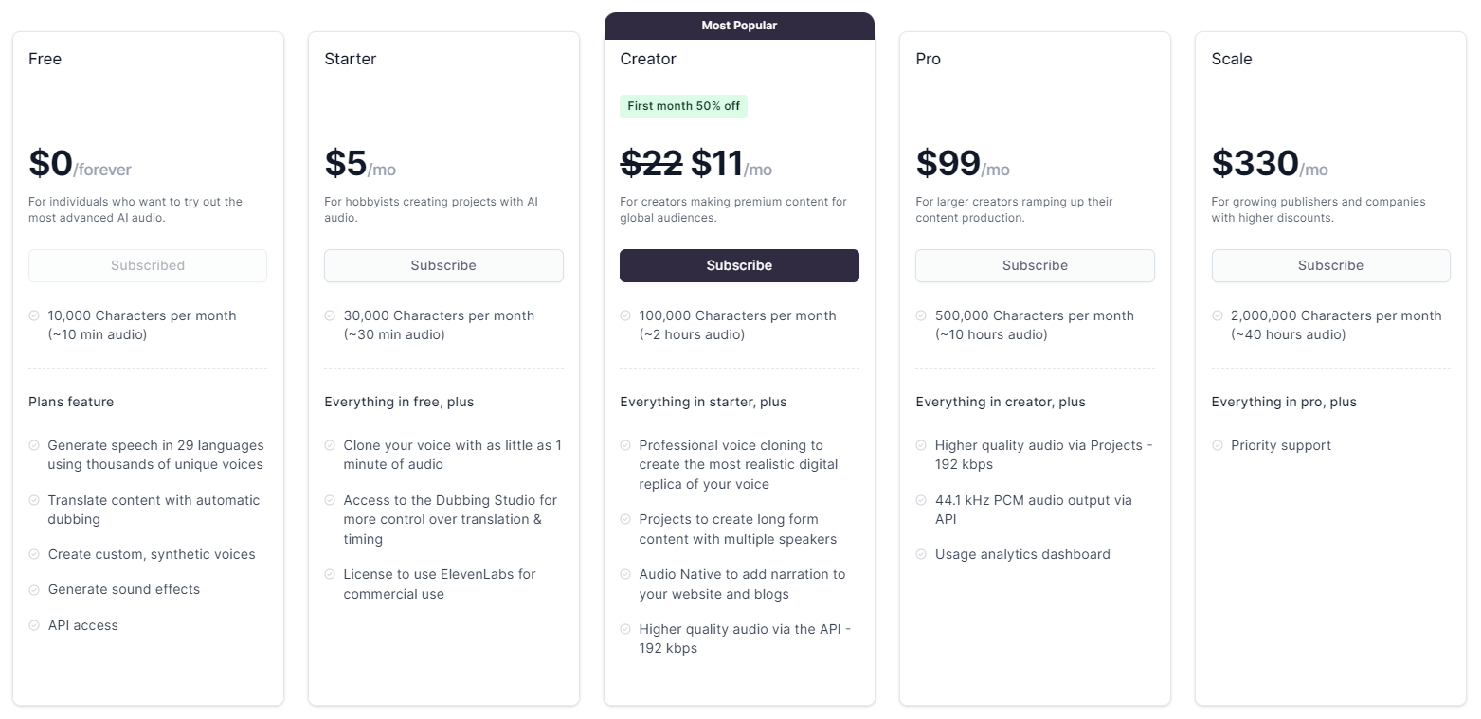The width and height of the screenshot is (1481, 719).
Task: Subscribe to the Creator plan
Action: click(739, 265)
